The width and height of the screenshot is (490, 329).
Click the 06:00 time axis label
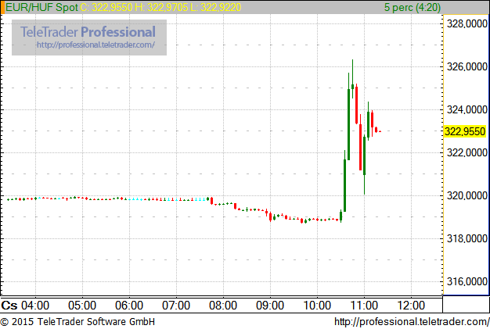pyautogui.click(x=129, y=306)
